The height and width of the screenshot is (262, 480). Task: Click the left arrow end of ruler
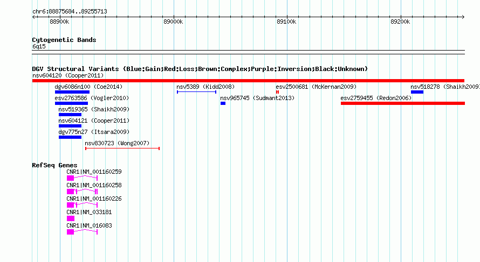pyautogui.click(x=33, y=17)
